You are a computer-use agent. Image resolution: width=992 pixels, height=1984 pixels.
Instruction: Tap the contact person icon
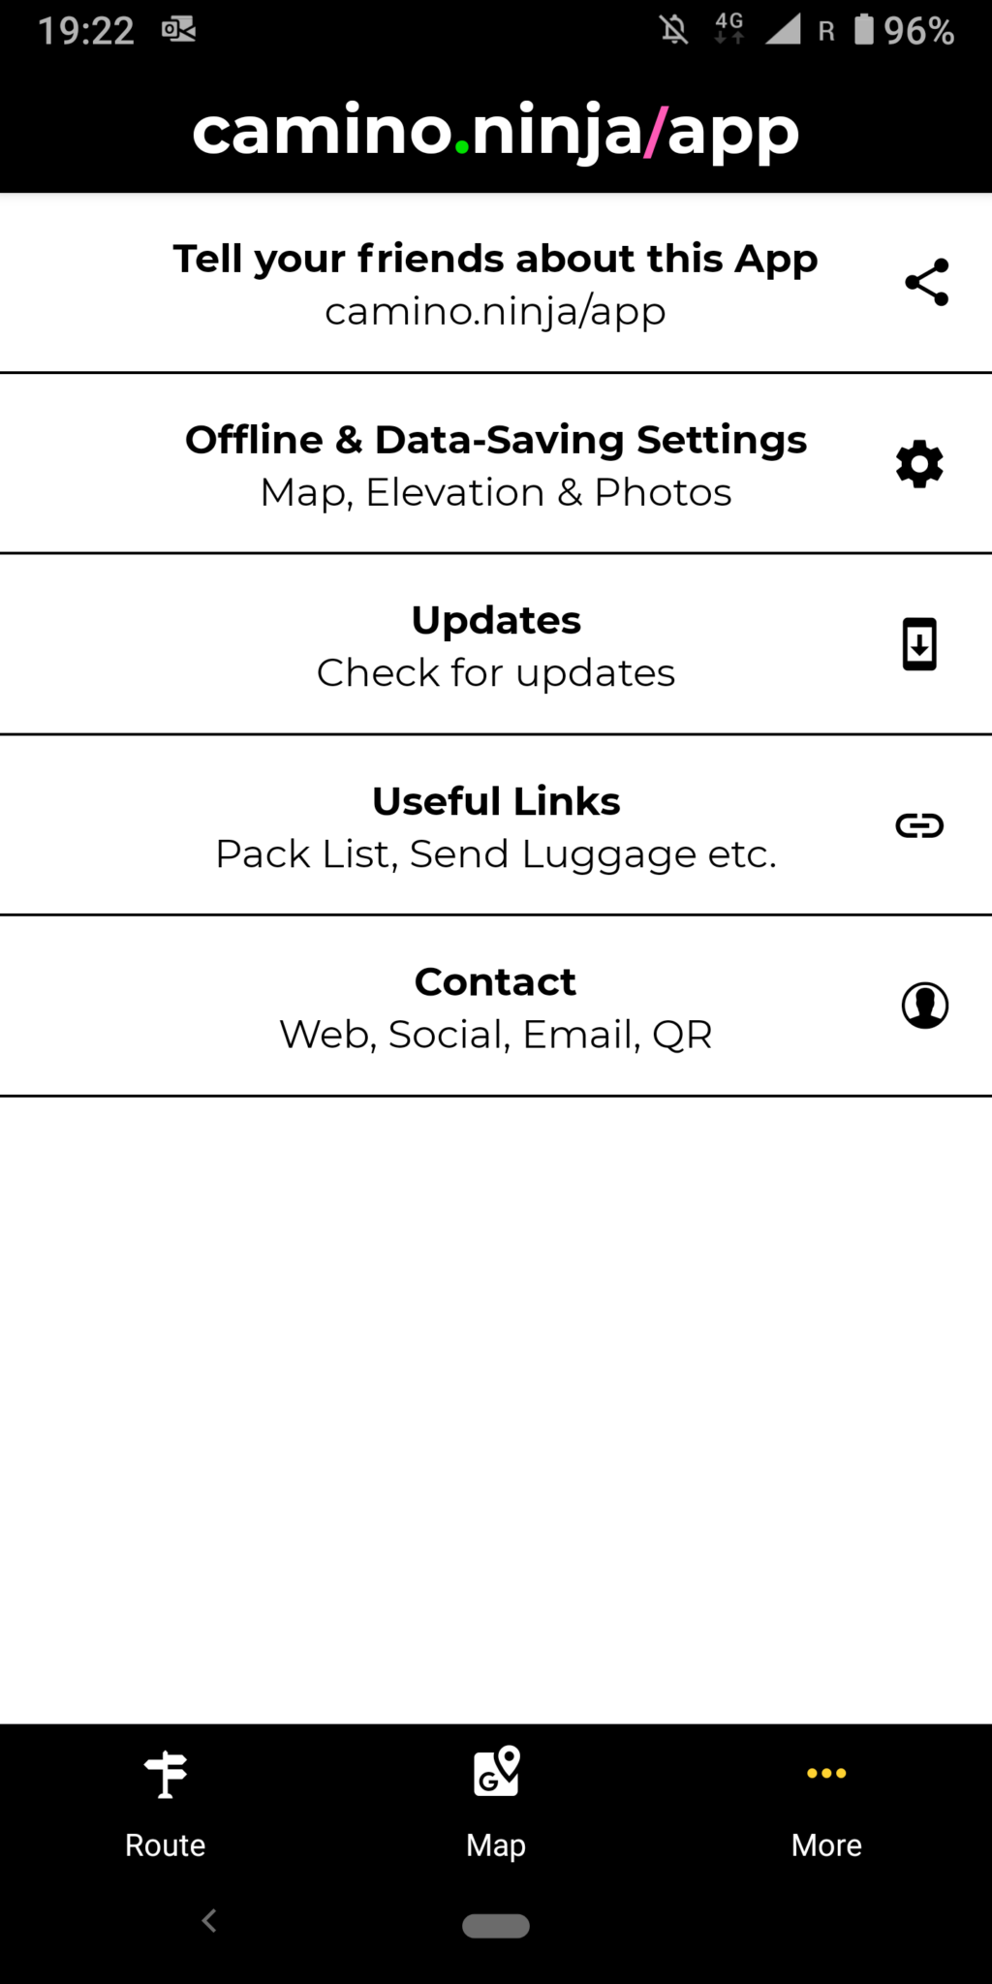coord(925,1006)
